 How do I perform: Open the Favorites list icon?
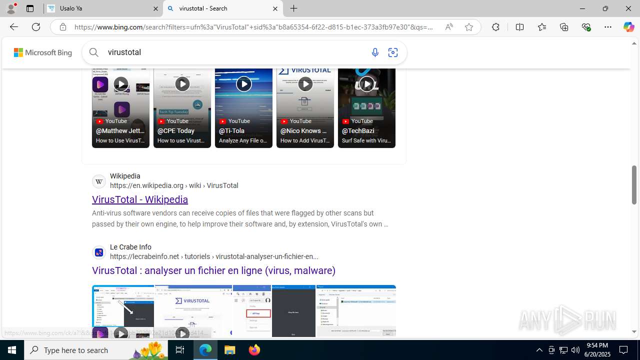542,27
